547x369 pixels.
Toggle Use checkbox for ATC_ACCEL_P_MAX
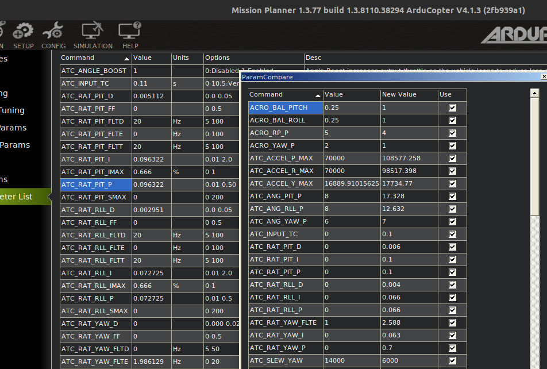452,159
